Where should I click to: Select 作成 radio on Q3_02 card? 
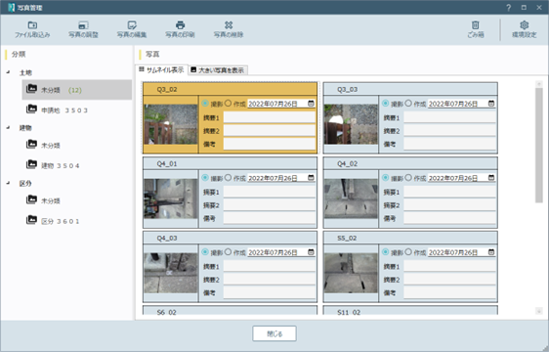(229, 104)
